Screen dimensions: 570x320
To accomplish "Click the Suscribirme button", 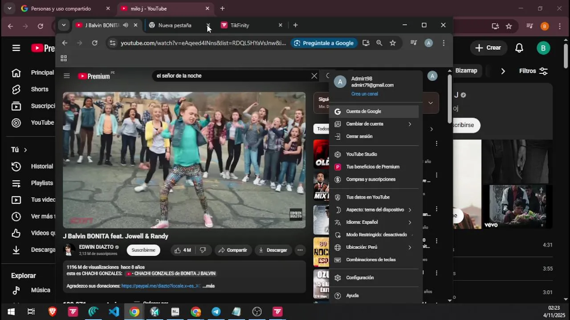I will [x=143, y=250].
